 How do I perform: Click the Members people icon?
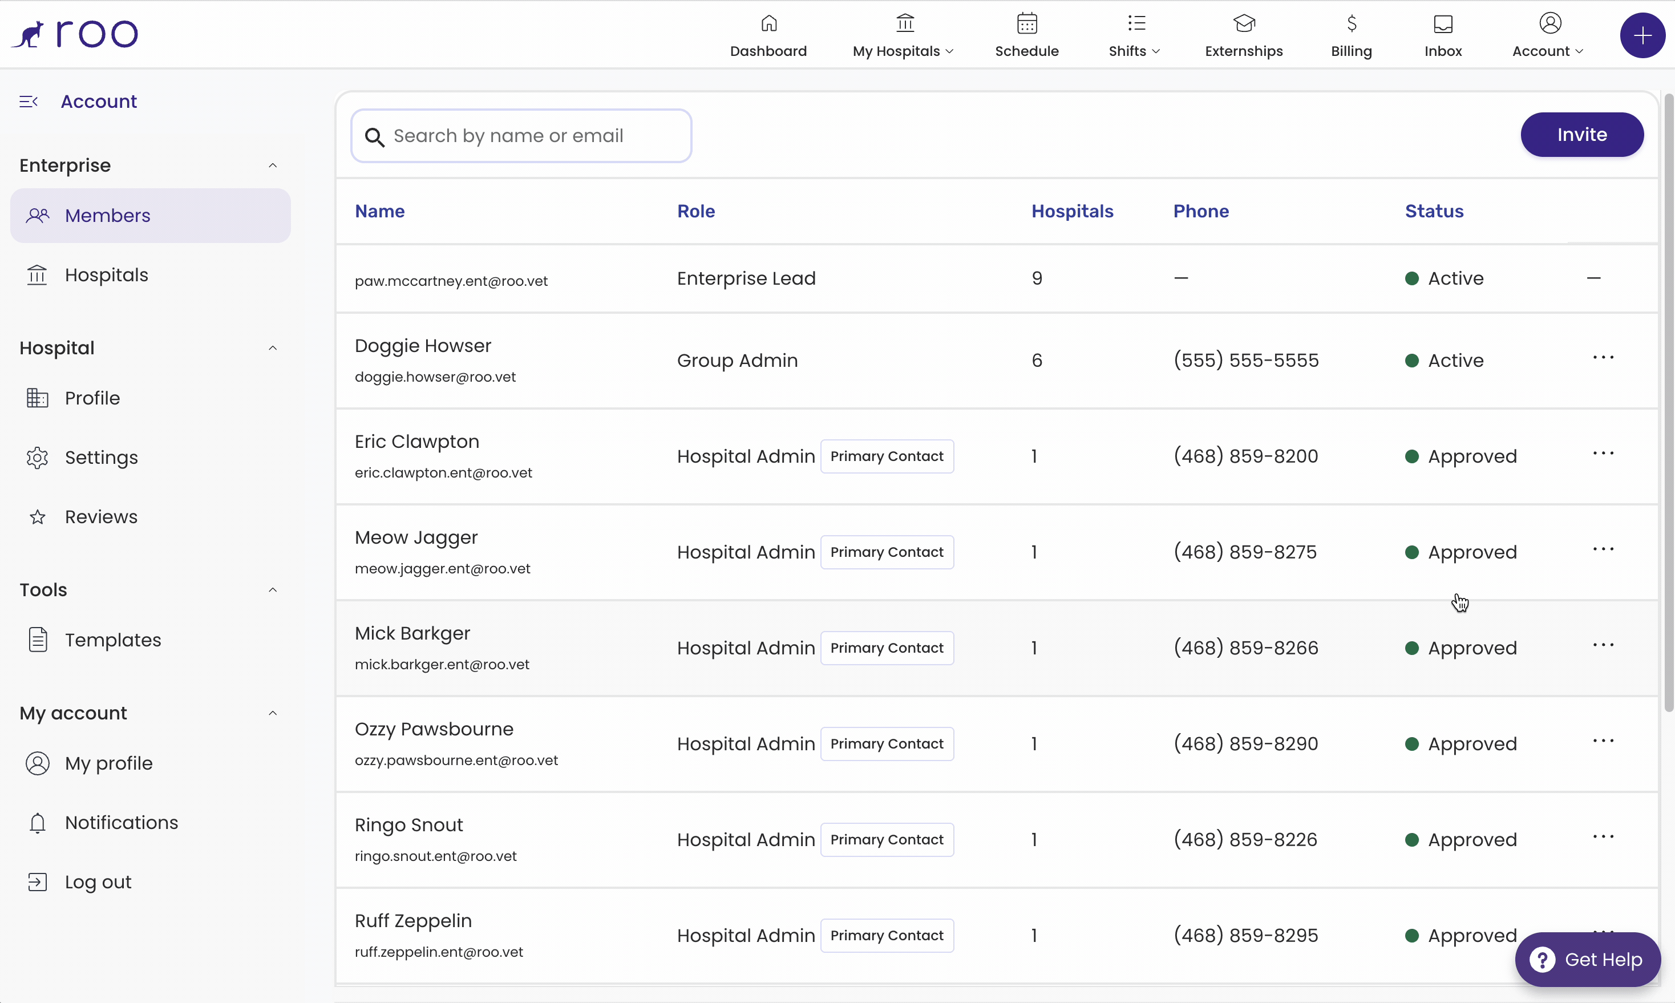[38, 216]
